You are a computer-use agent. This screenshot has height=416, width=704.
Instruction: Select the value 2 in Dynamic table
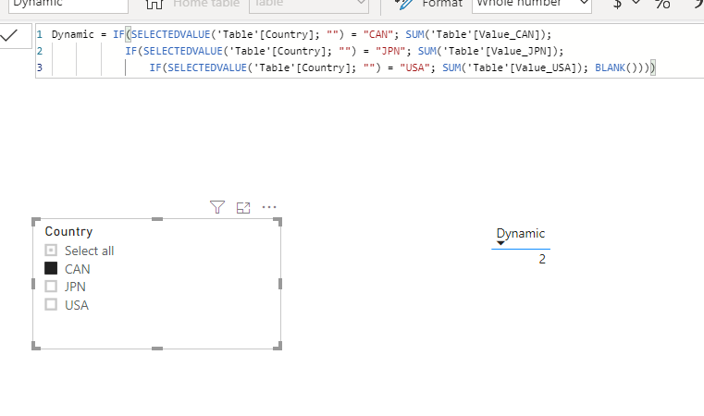coord(542,260)
